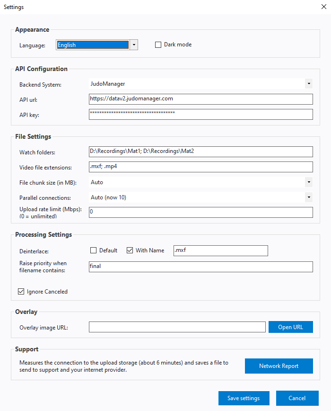Click the API Configuration heading
Image resolution: width=331 pixels, height=411 pixels.
click(x=41, y=69)
